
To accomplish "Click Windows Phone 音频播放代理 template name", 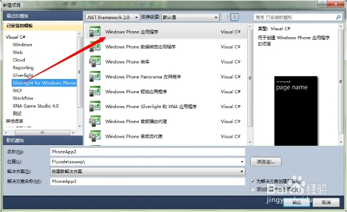I will (136, 121).
